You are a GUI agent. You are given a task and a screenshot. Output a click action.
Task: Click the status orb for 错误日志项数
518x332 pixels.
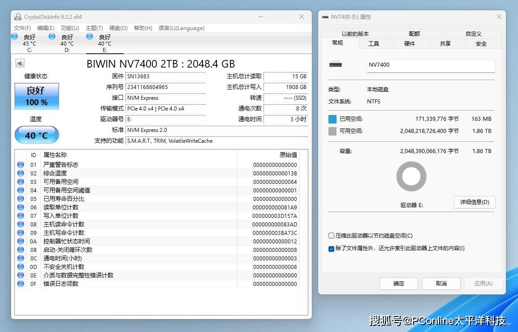click(21, 284)
